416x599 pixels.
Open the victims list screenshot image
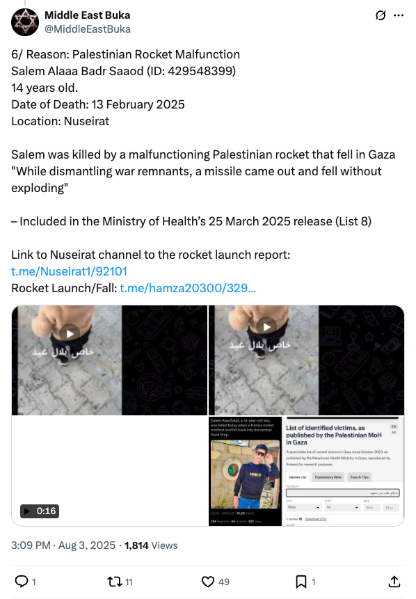point(343,472)
